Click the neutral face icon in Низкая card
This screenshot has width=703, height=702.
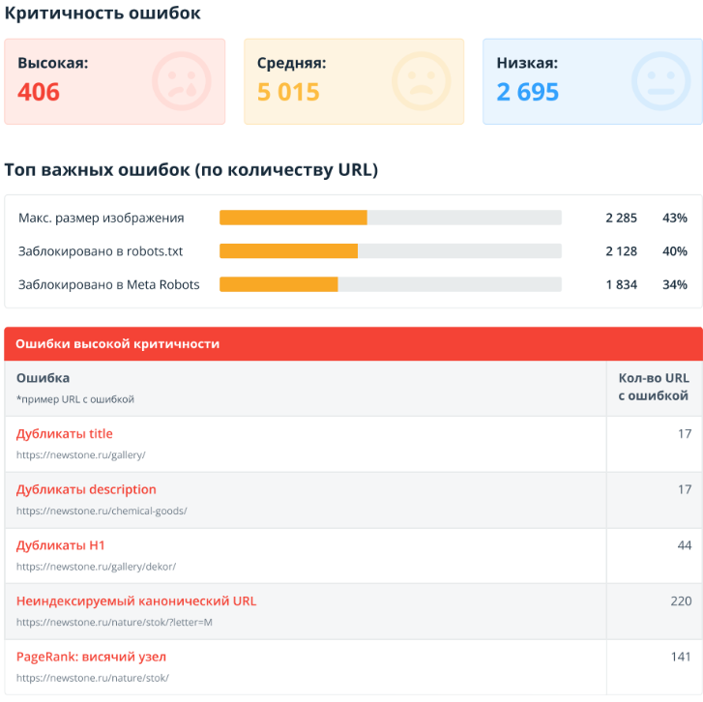660,81
